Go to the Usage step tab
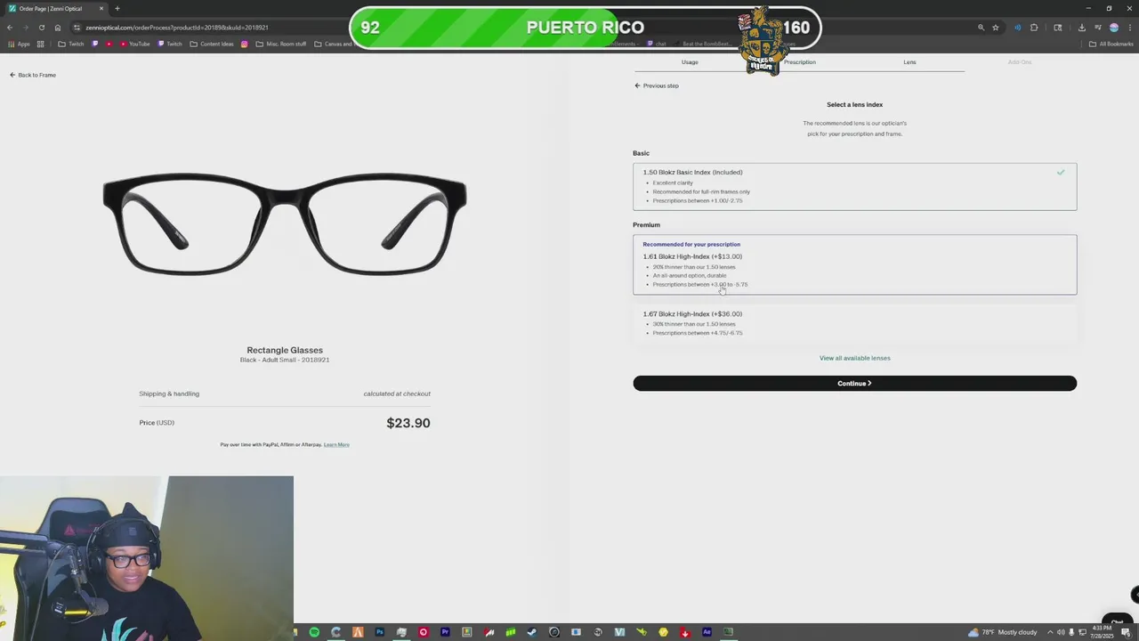This screenshot has height=641, width=1139. [690, 62]
